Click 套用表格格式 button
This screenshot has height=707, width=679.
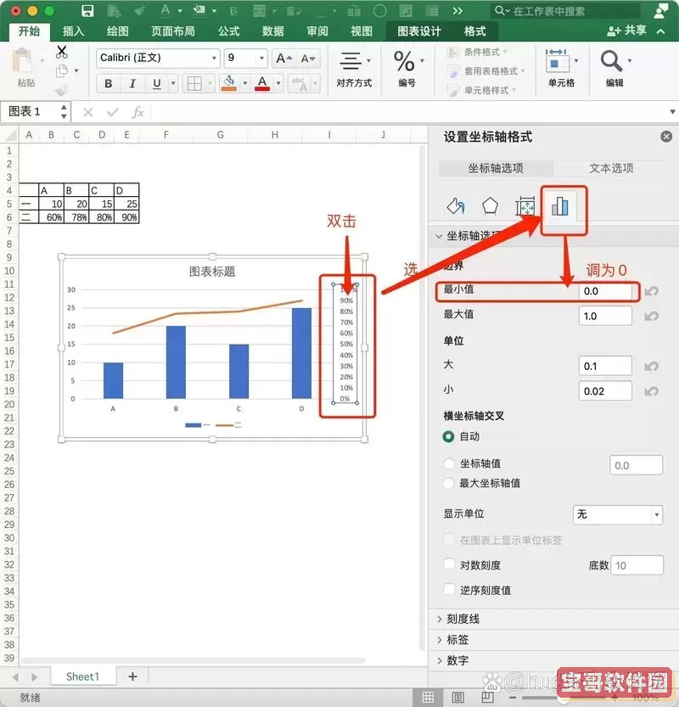click(486, 71)
